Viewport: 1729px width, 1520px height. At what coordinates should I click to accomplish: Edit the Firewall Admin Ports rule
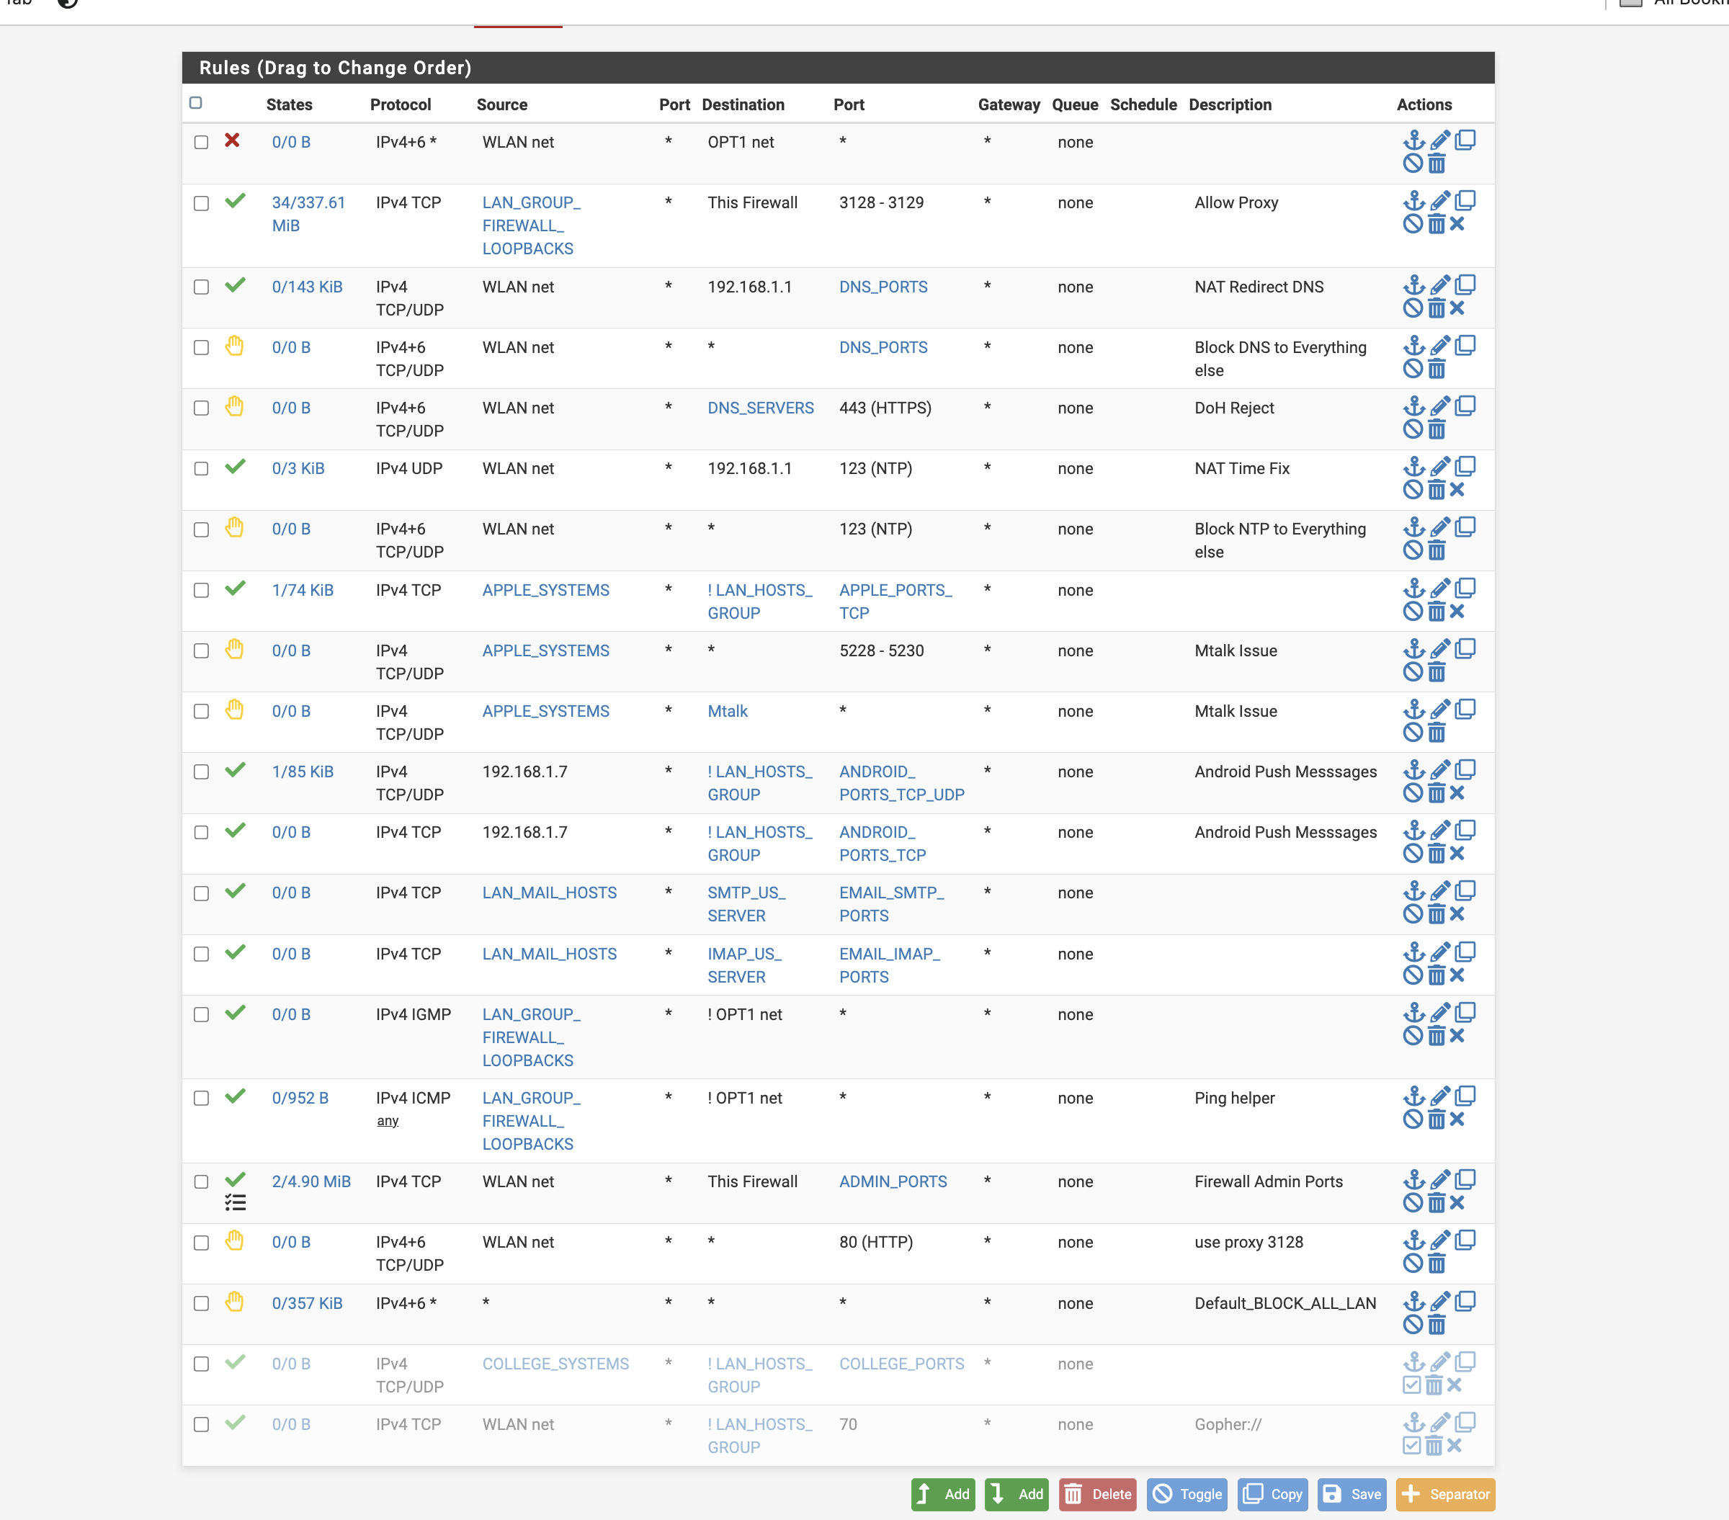pos(1441,1181)
